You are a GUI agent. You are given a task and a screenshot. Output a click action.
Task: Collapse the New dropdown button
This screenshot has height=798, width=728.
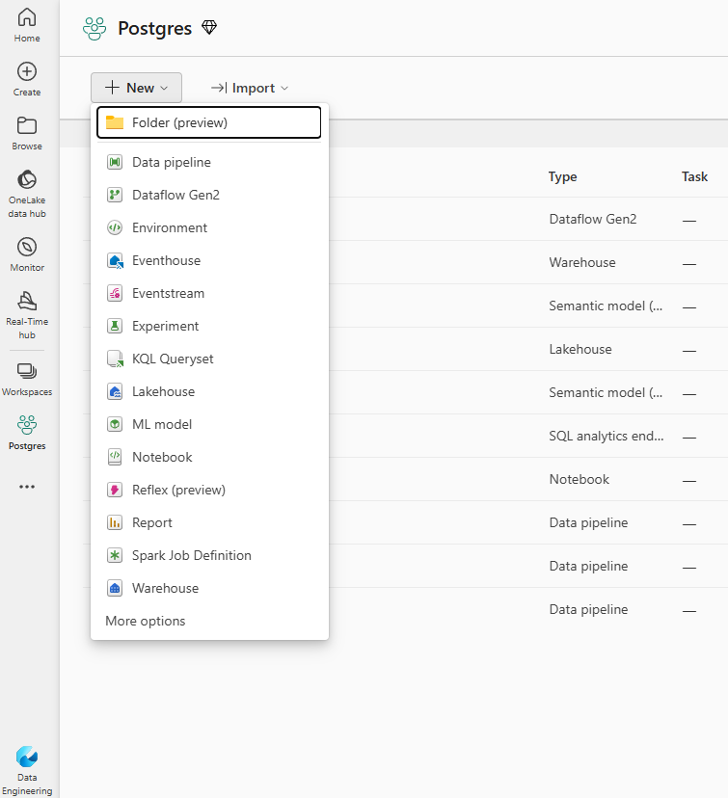click(x=136, y=88)
